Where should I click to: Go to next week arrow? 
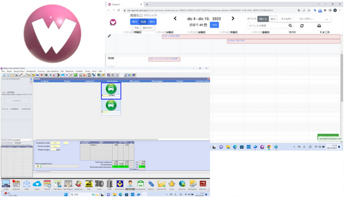point(233,19)
